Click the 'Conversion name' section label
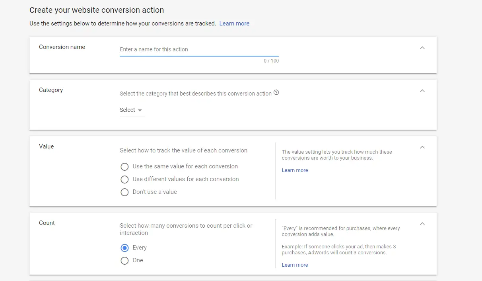Viewport: 482px width, 281px height. pyautogui.click(x=62, y=47)
